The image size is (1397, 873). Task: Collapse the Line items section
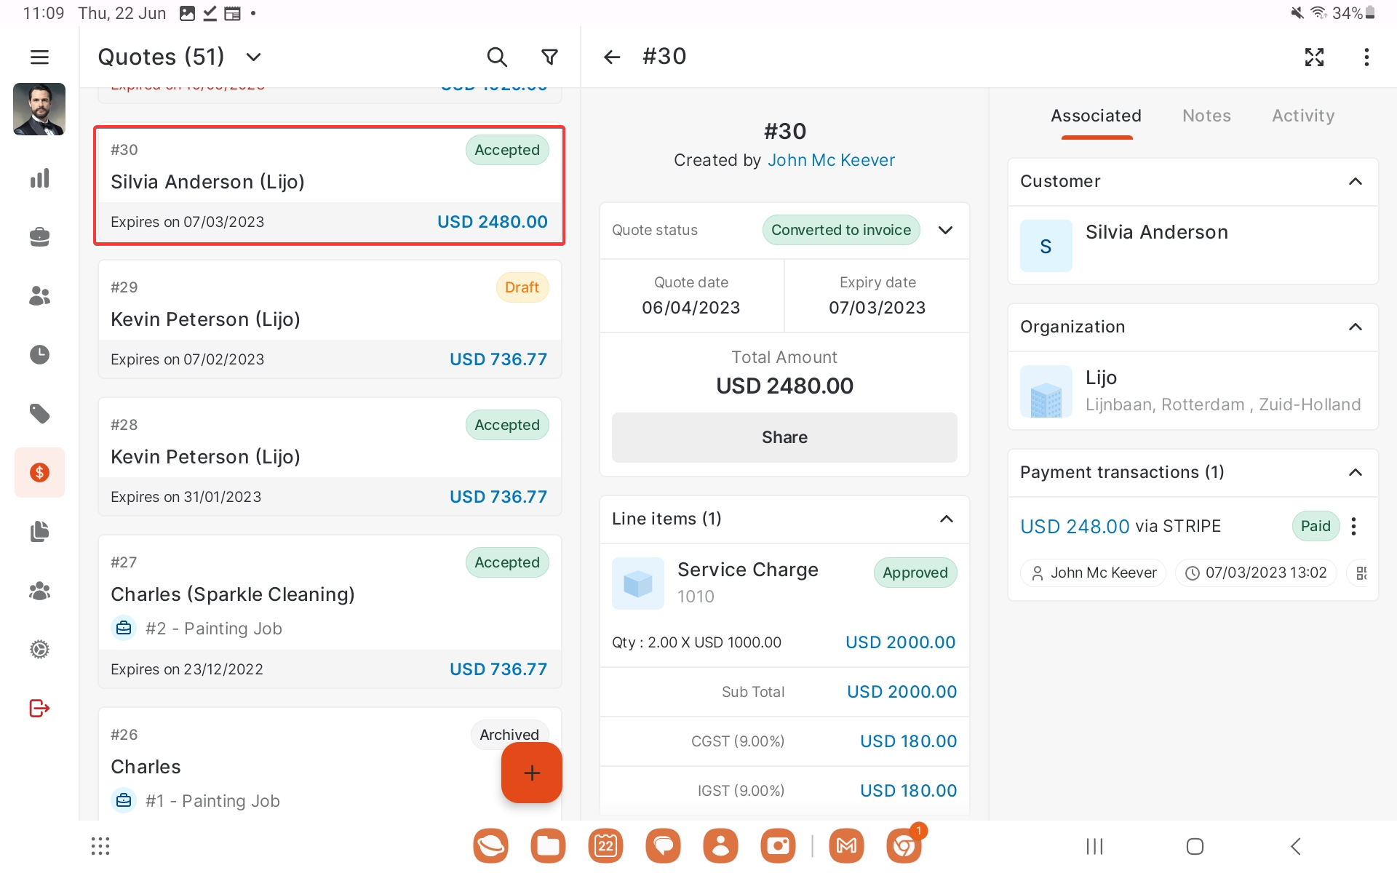pos(946,519)
